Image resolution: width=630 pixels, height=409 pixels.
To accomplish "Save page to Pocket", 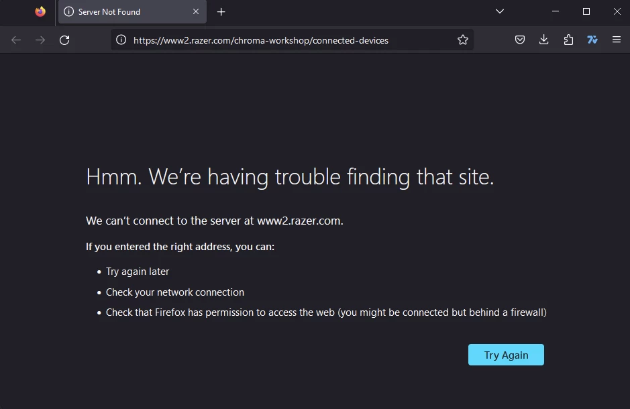I will click(520, 40).
